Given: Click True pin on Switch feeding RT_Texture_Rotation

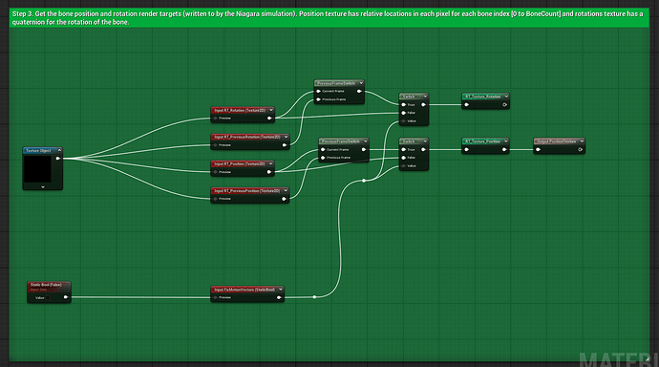Looking at the screenshot, I should [404, 105].
